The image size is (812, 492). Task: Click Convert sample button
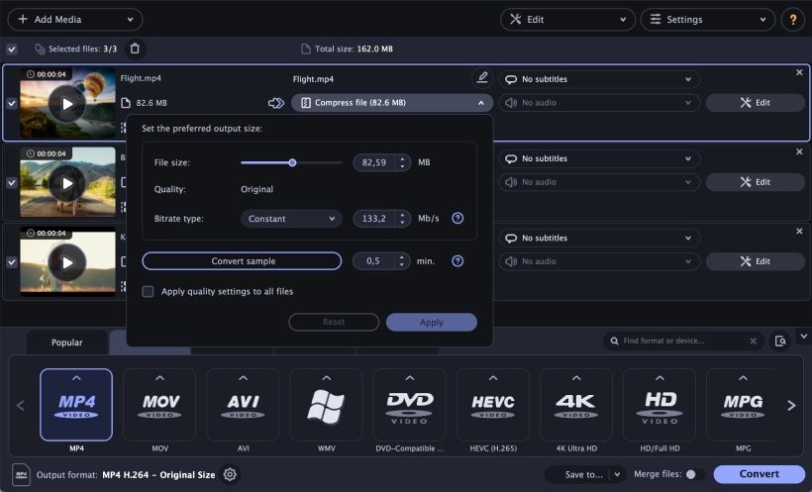click(242, 261)
